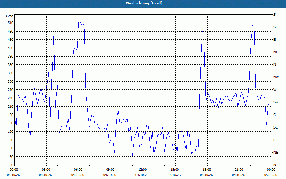This screenshot has width=286, height=179.
Task: Select the 60 y-axis value
Action: pyautogui.click(x=11, y=148)
